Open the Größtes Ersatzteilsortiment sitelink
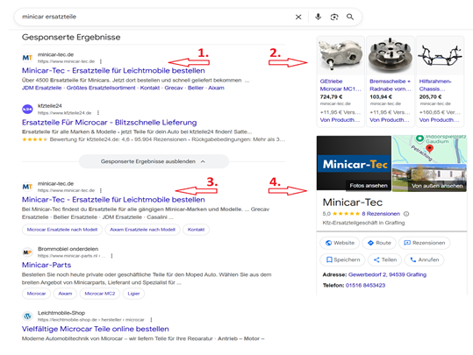This screenshot has height=355, width=473. (101, 88)
